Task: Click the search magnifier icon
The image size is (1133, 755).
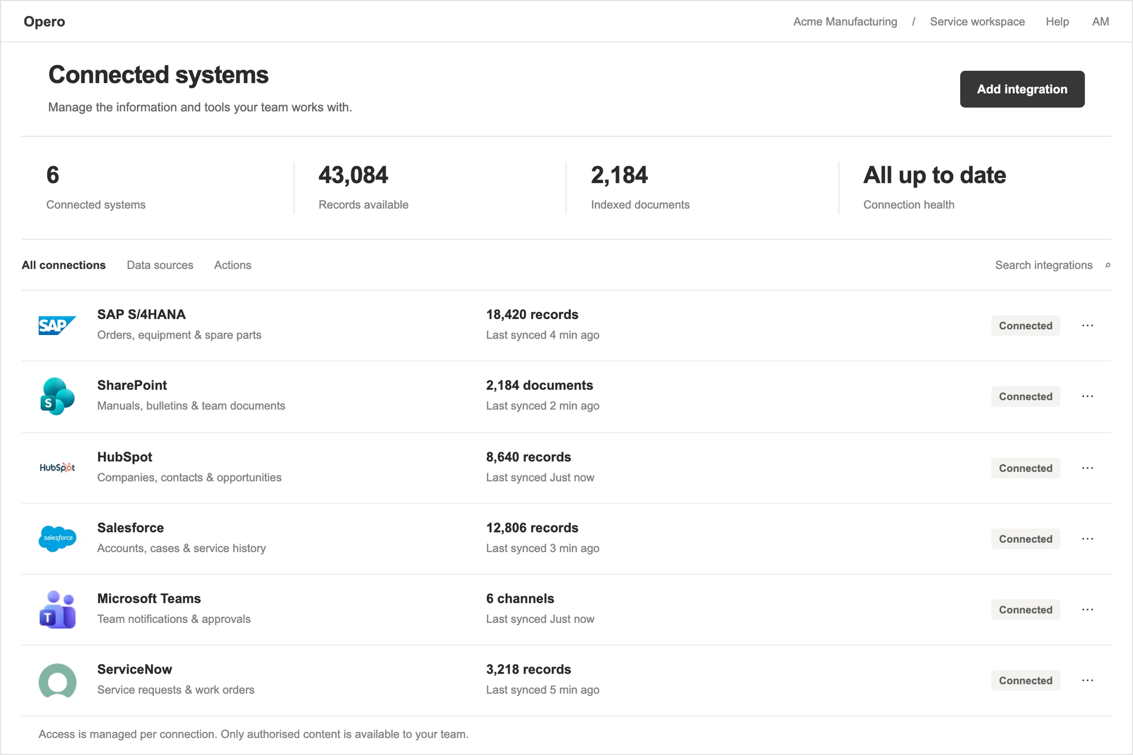Action: [1108, 265]
